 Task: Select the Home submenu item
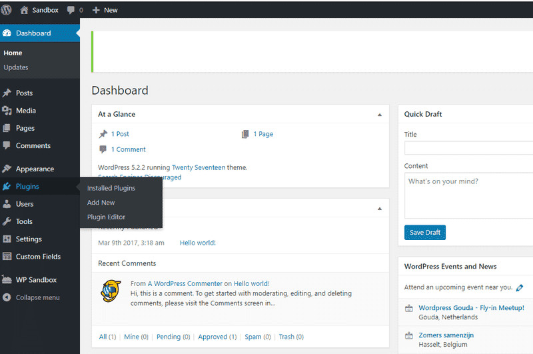point(13,53)
